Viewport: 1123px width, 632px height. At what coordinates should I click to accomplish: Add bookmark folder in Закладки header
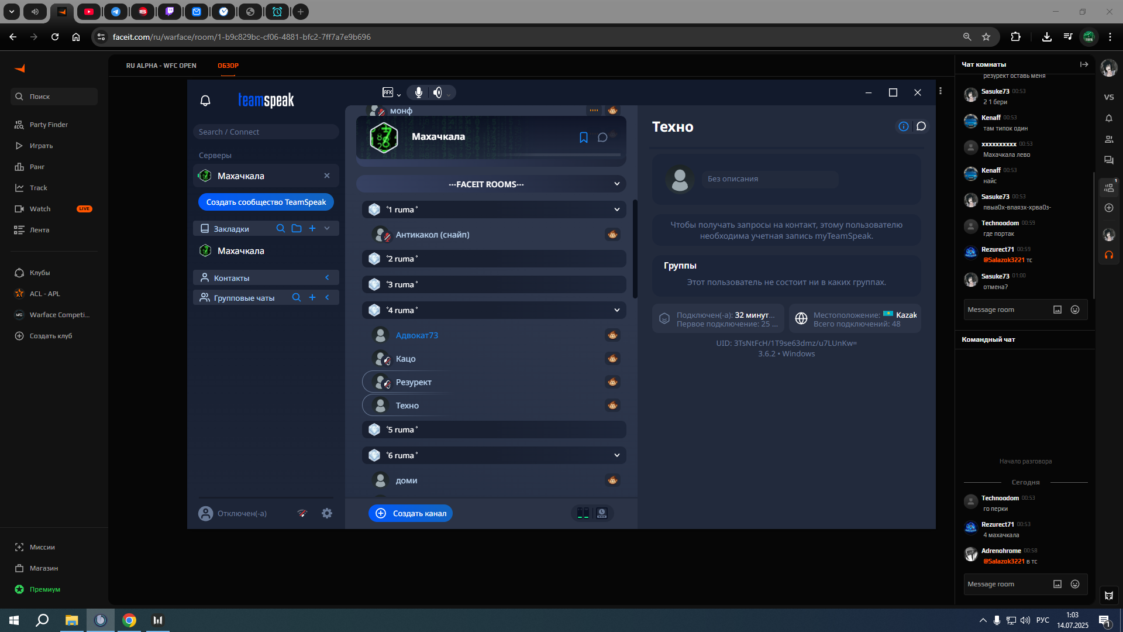(x=297, y=228)
